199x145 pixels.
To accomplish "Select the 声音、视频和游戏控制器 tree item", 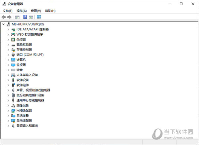I will click(33, 90).
